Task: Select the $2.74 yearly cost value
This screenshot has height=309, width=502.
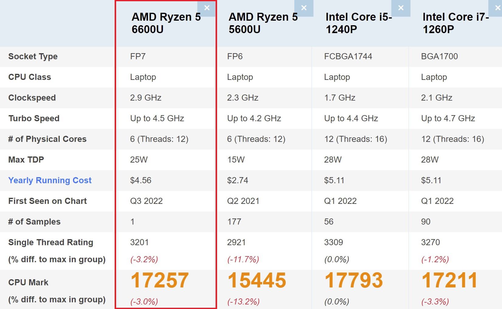Action: 237,180
